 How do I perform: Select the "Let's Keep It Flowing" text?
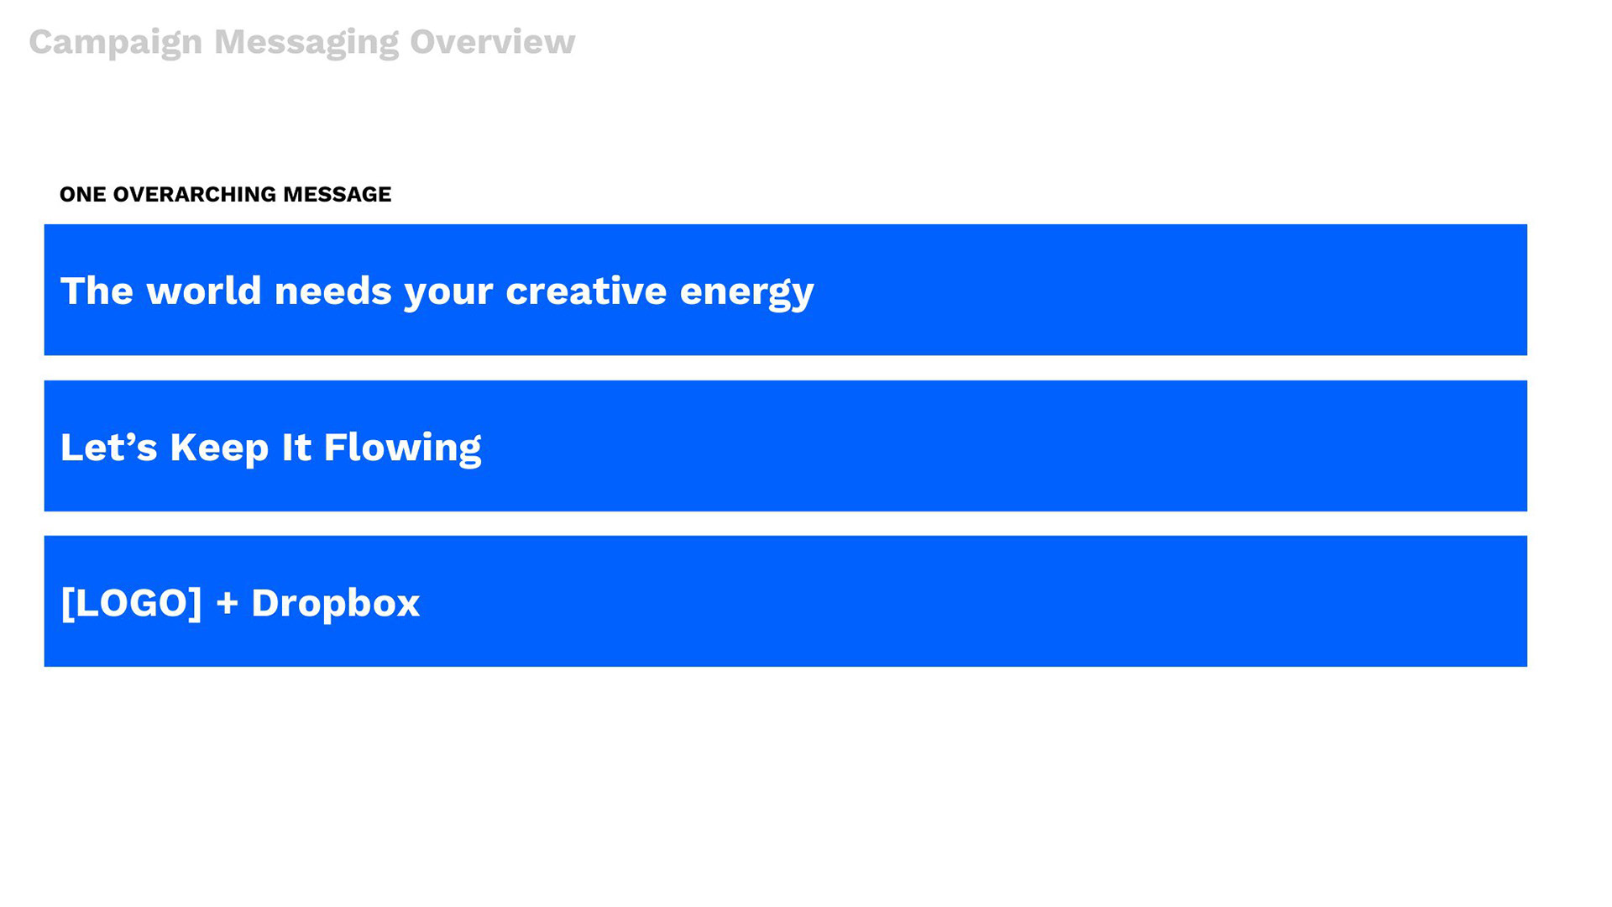[x=270, y=447]
